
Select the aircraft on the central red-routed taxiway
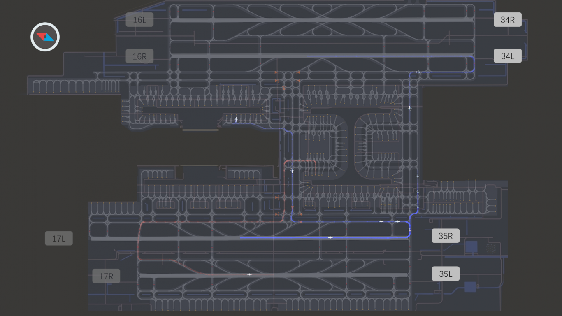(292, 171)
